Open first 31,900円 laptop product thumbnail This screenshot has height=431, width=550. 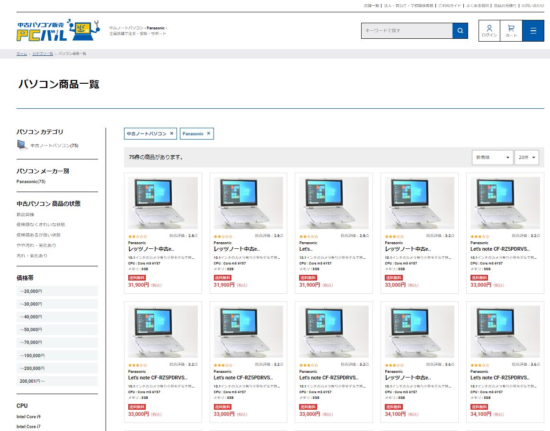coord(163,202)
